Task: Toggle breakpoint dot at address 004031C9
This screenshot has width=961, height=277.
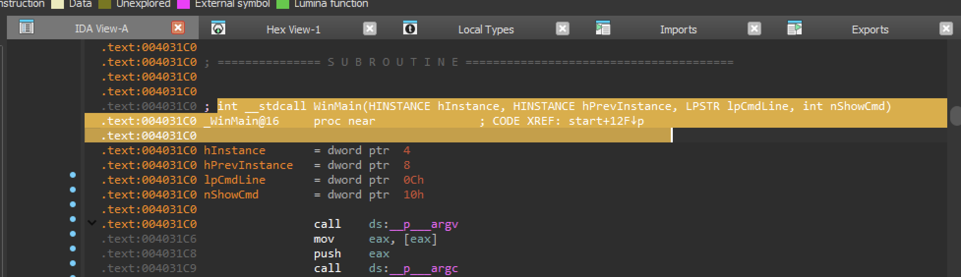Action: [73, 263]
